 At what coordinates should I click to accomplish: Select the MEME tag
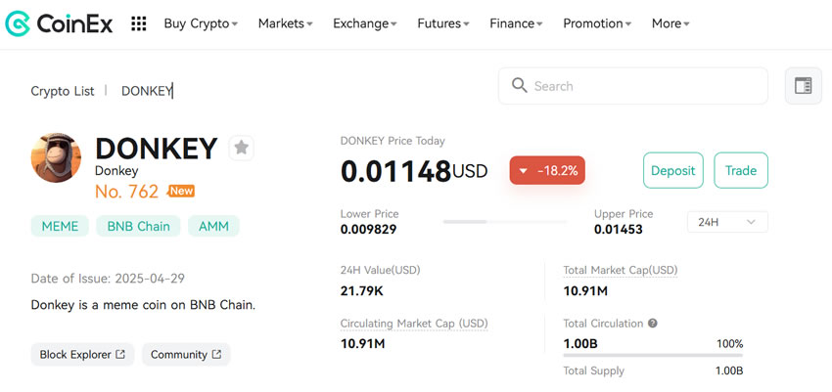point(60,226)
